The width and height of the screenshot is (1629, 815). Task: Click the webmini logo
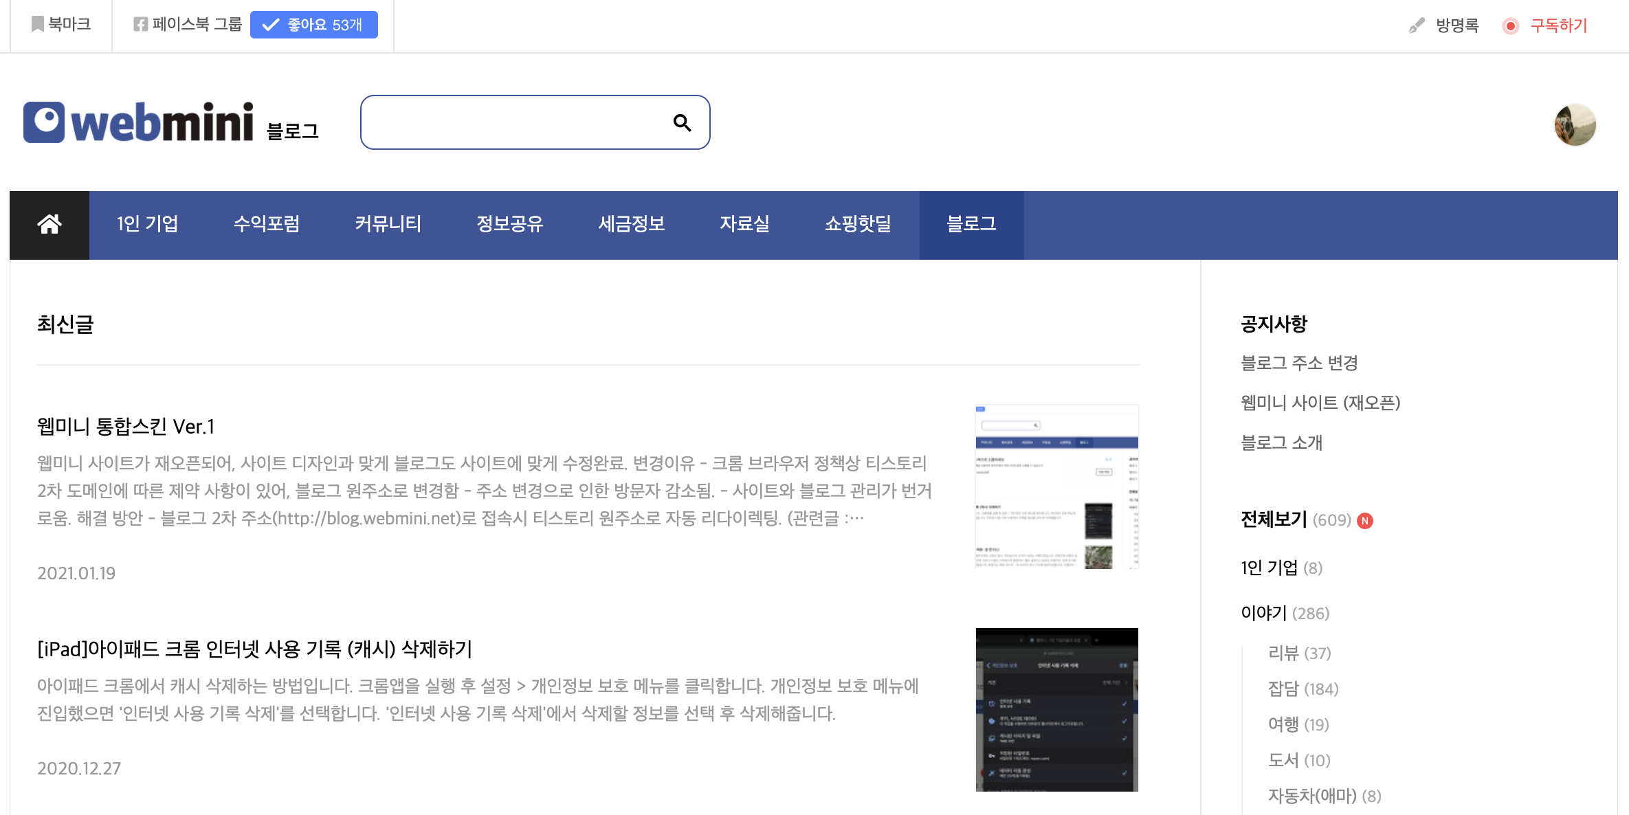click(x=139, y=123)
